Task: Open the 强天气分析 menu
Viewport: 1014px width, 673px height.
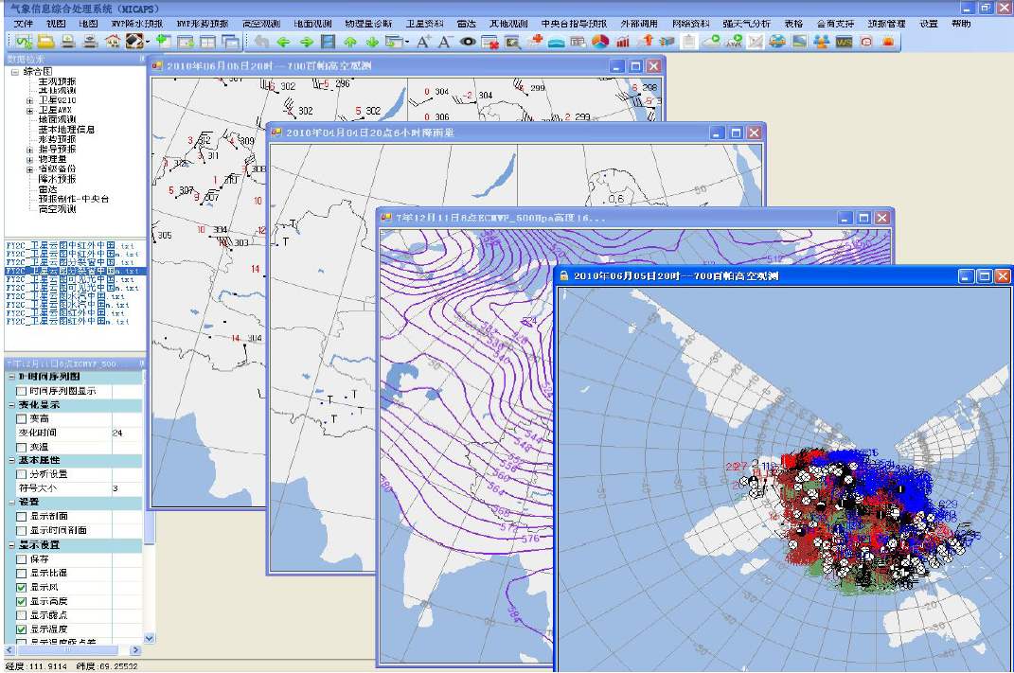Action: [x=746, y=24]
